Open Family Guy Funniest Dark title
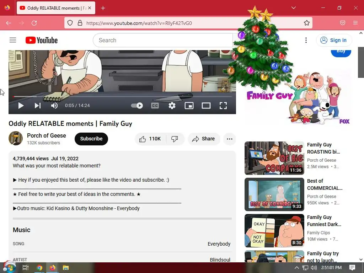Viewport: 364px width, 273px height. coord(324,221)
